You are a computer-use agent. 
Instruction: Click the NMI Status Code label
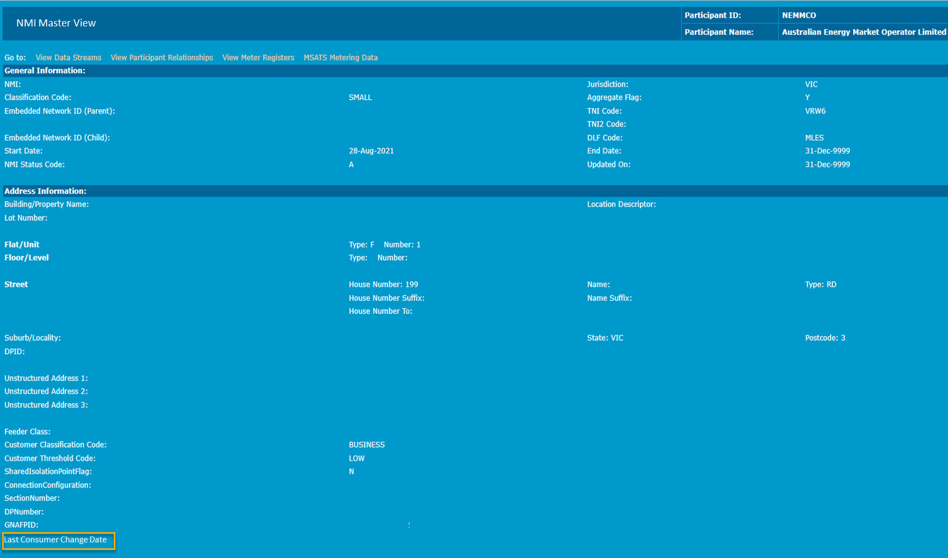[35, 164]
